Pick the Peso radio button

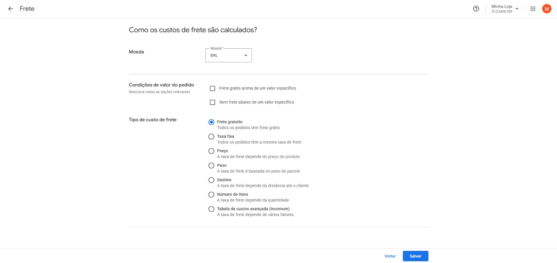point(211,166)
